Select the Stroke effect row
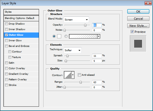The width and height of the screenshot is (153, 111). (x=21, y=85)
